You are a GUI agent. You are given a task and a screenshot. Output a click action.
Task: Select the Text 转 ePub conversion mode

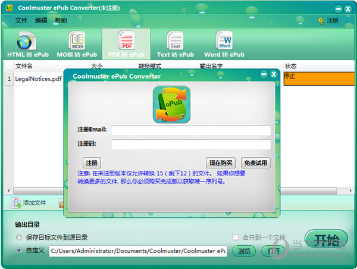(x=176, y=45)
